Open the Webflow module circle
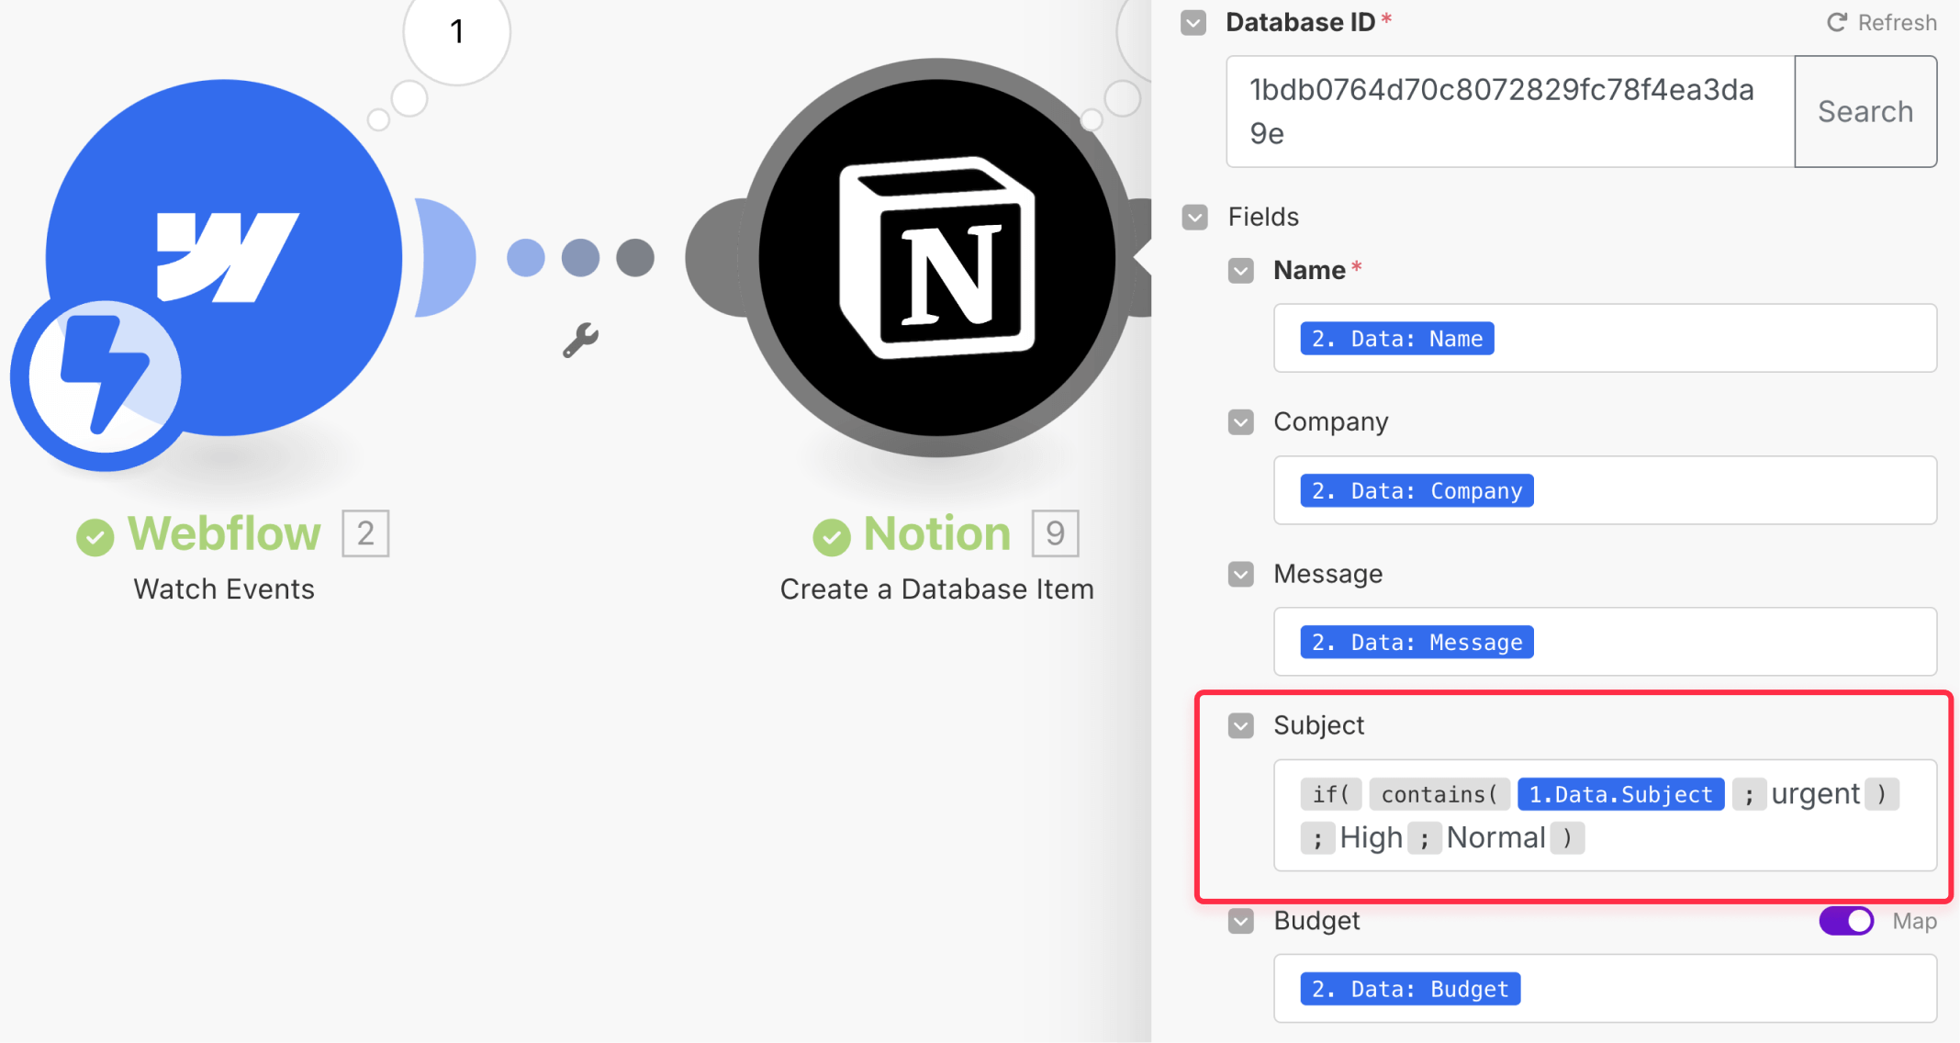 pos(224,257)
